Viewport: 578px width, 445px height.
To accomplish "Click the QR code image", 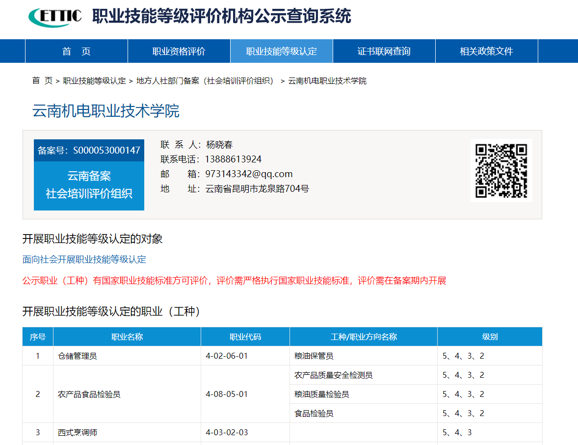I will (x=501, y=170).
